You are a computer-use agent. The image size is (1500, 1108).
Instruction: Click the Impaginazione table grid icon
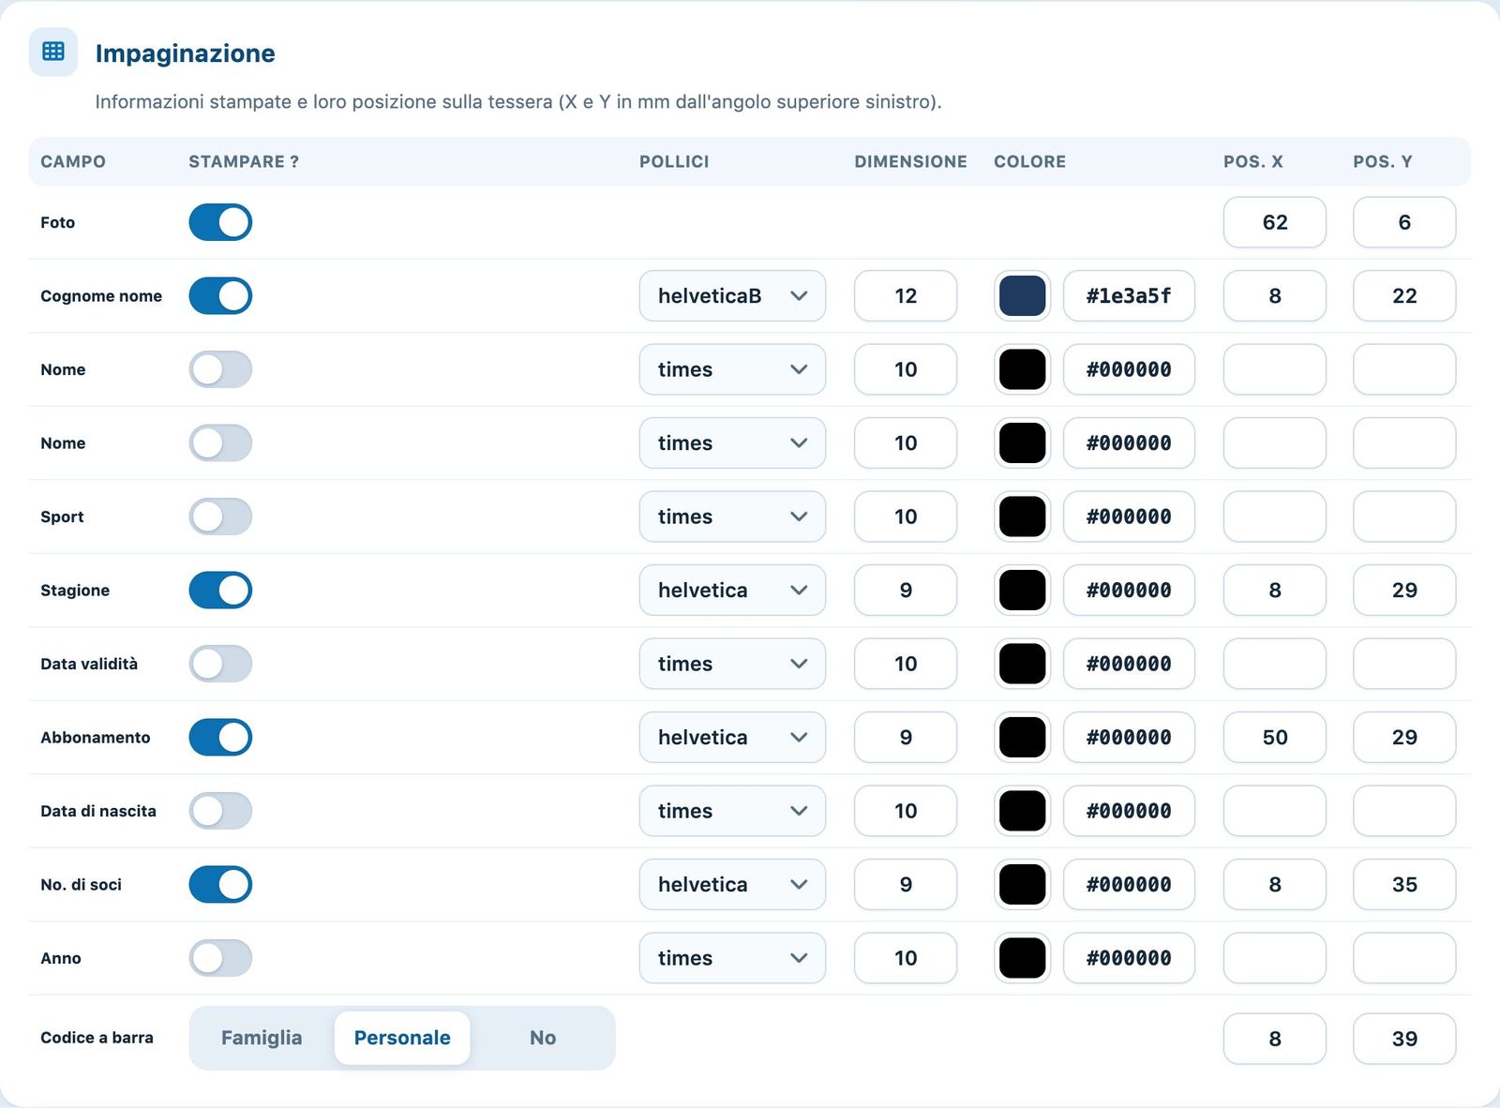pyautogui.click(x=53, y=52)
